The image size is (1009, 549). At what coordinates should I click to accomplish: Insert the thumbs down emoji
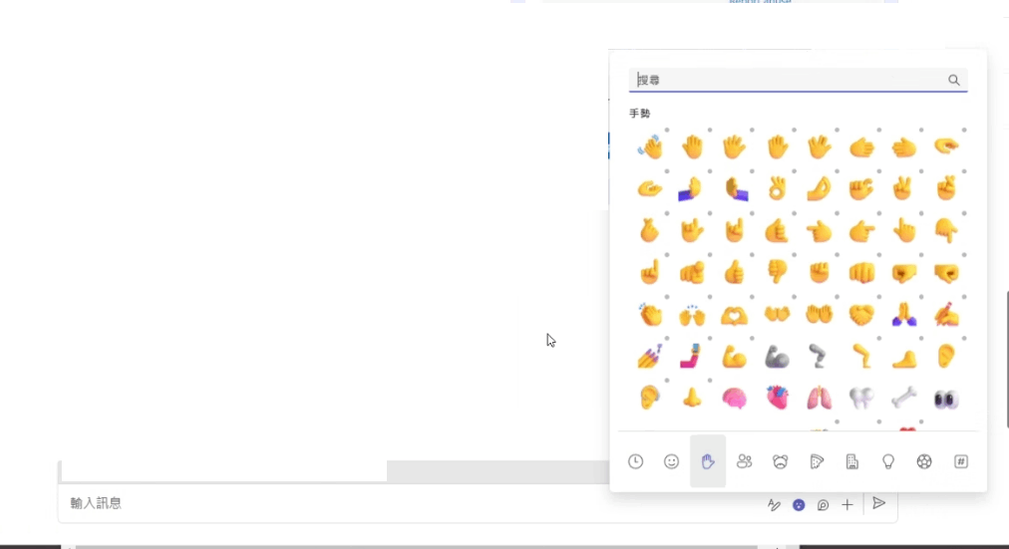pos(777,273)
